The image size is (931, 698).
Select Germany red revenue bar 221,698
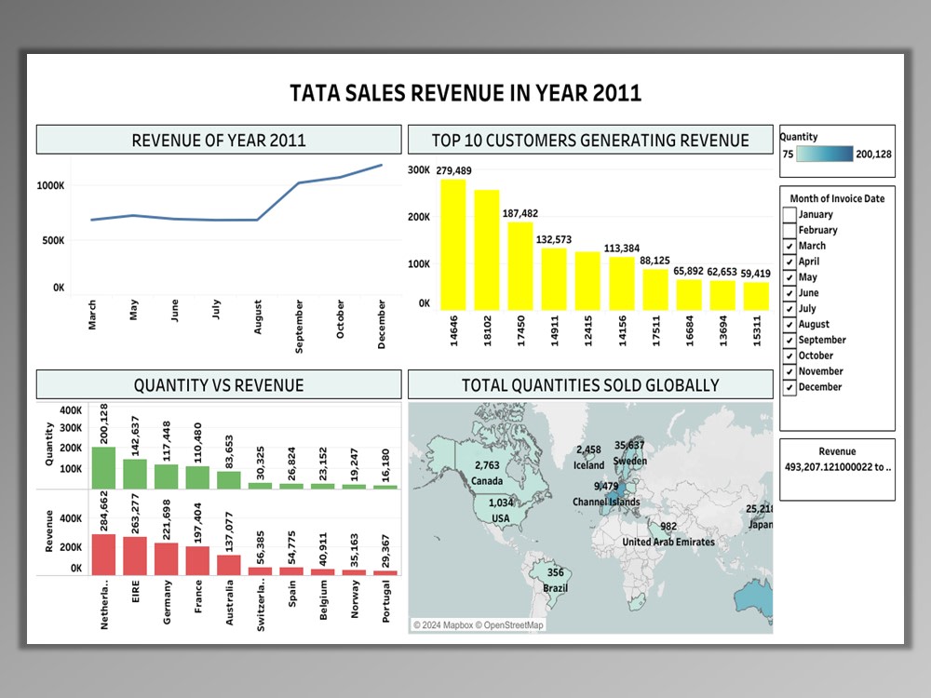[x=167, y=559]
